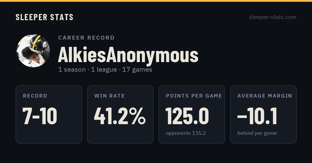The image size is (312, 163).
Task: Click the POINTS PER GAME label
Action: (194, 96)
